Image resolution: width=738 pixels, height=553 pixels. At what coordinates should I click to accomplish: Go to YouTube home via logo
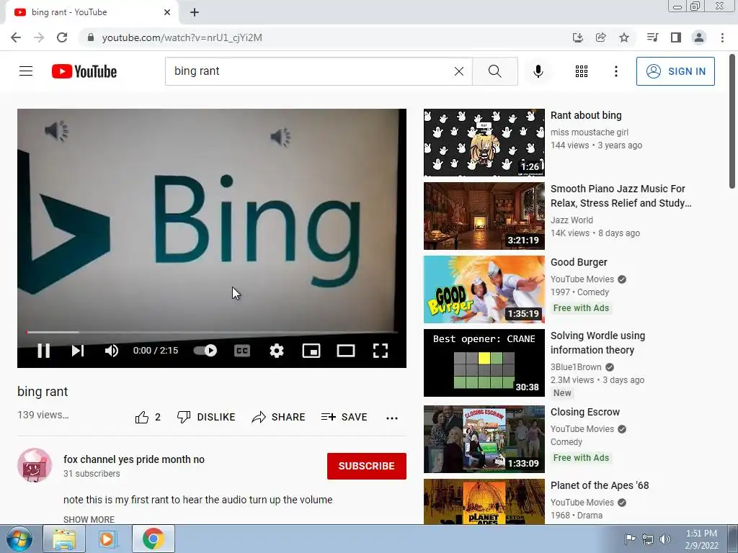tap(84, 71)
